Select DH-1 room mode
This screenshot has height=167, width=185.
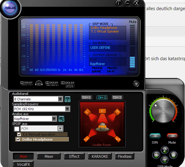(x=86, y=98)
